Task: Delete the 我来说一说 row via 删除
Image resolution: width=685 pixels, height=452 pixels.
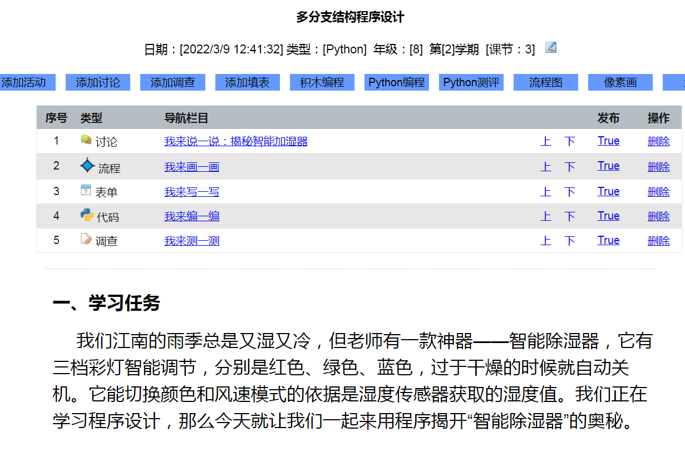Action: [x=659, y=141]
